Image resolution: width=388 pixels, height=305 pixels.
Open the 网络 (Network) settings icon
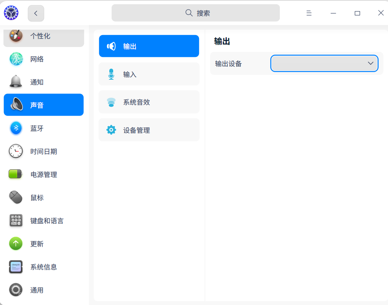click(16, 59)
